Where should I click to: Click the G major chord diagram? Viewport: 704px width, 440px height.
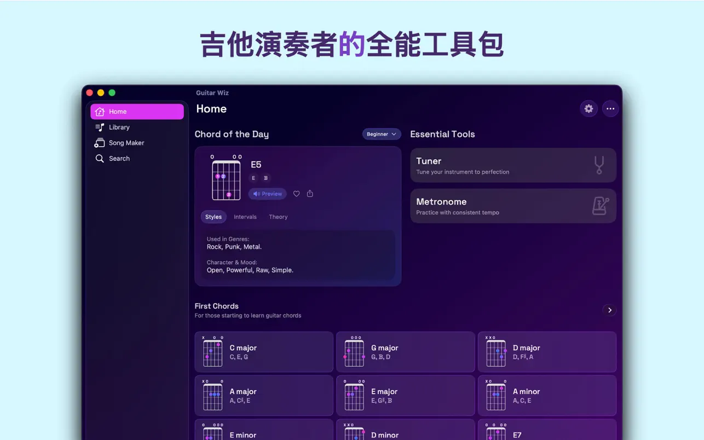click(354, 352)
